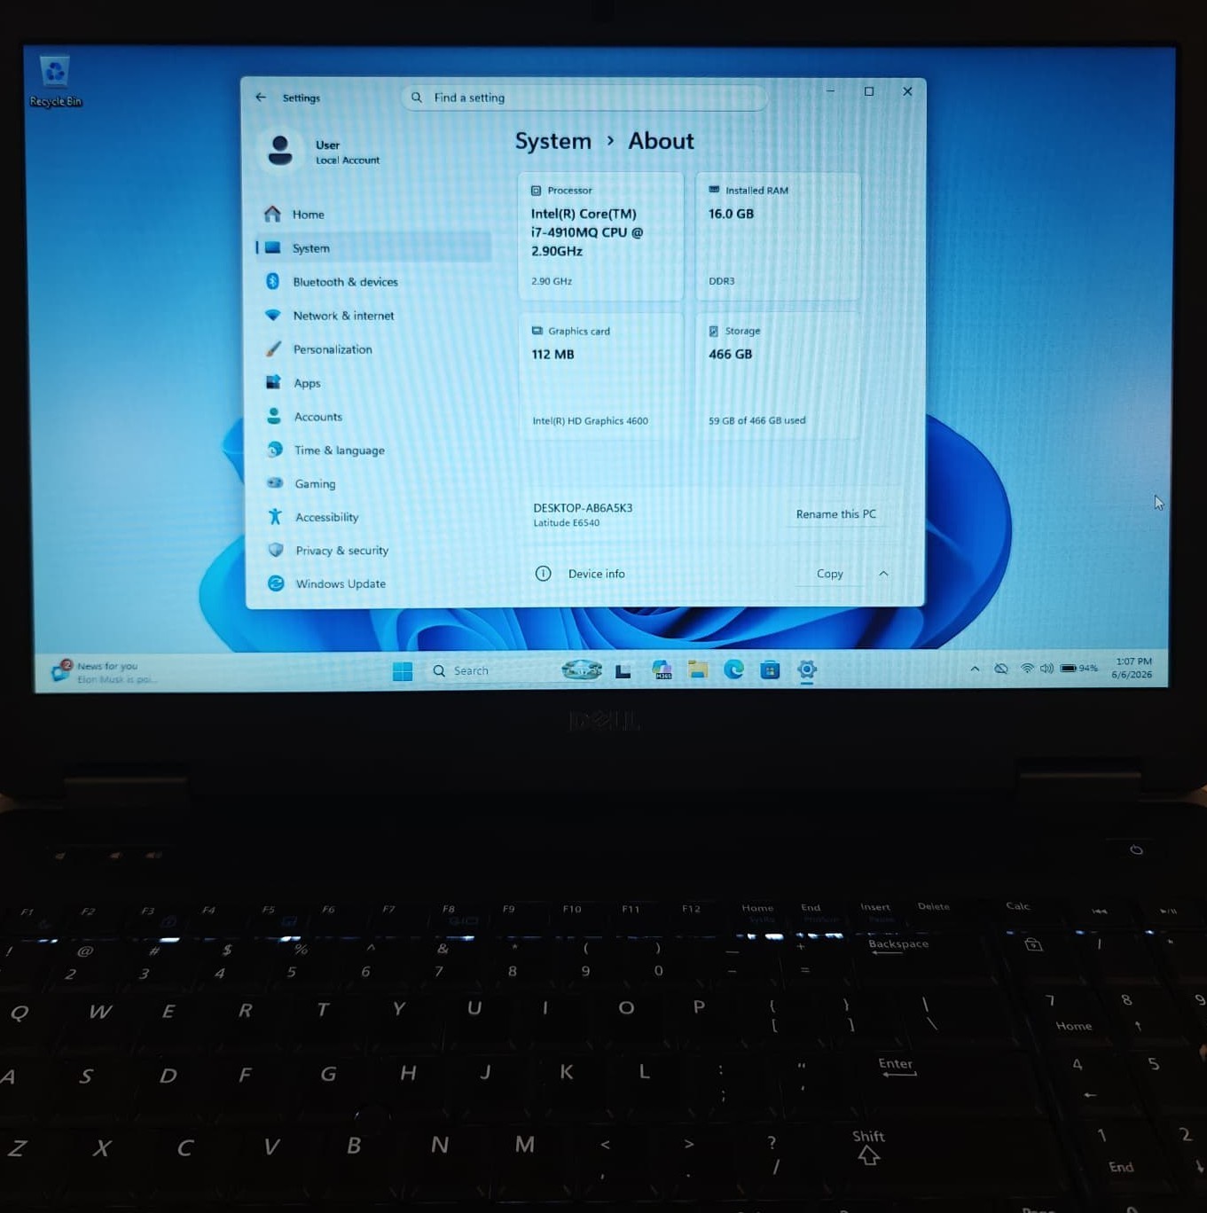Click the Accessibility person icon
Viewport: 1207px width, 1213px height.
(x=275, y=516)
